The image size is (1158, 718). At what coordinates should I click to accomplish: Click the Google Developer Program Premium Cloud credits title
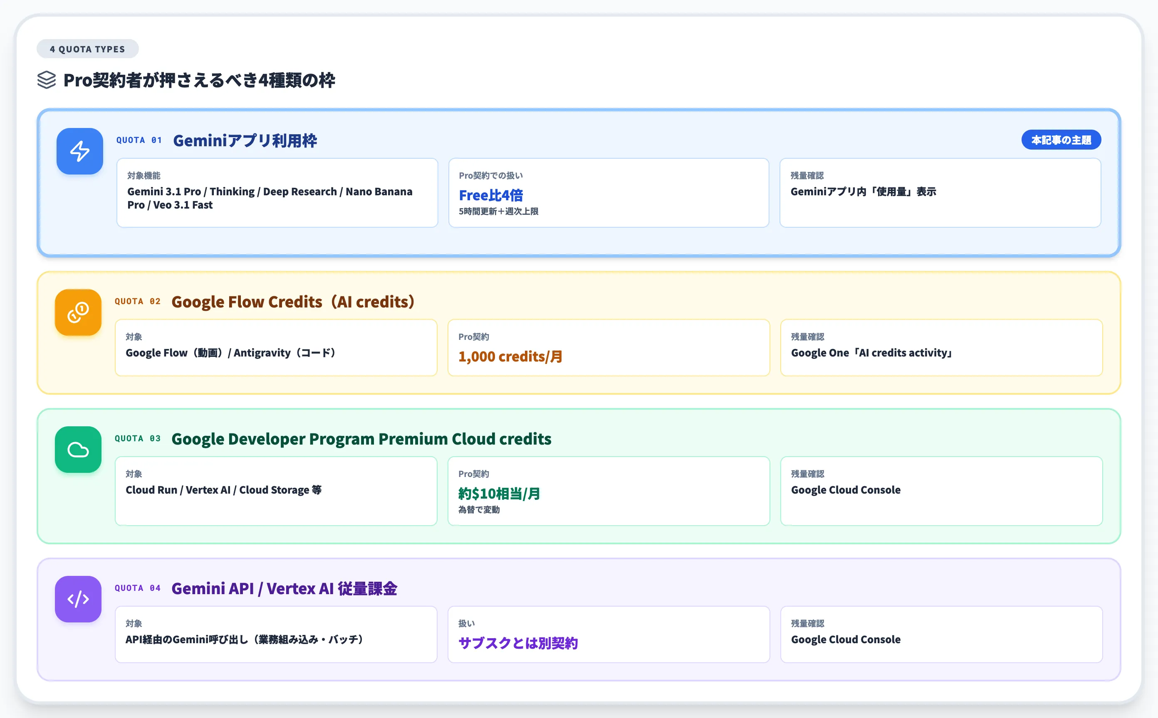(361, 439)
